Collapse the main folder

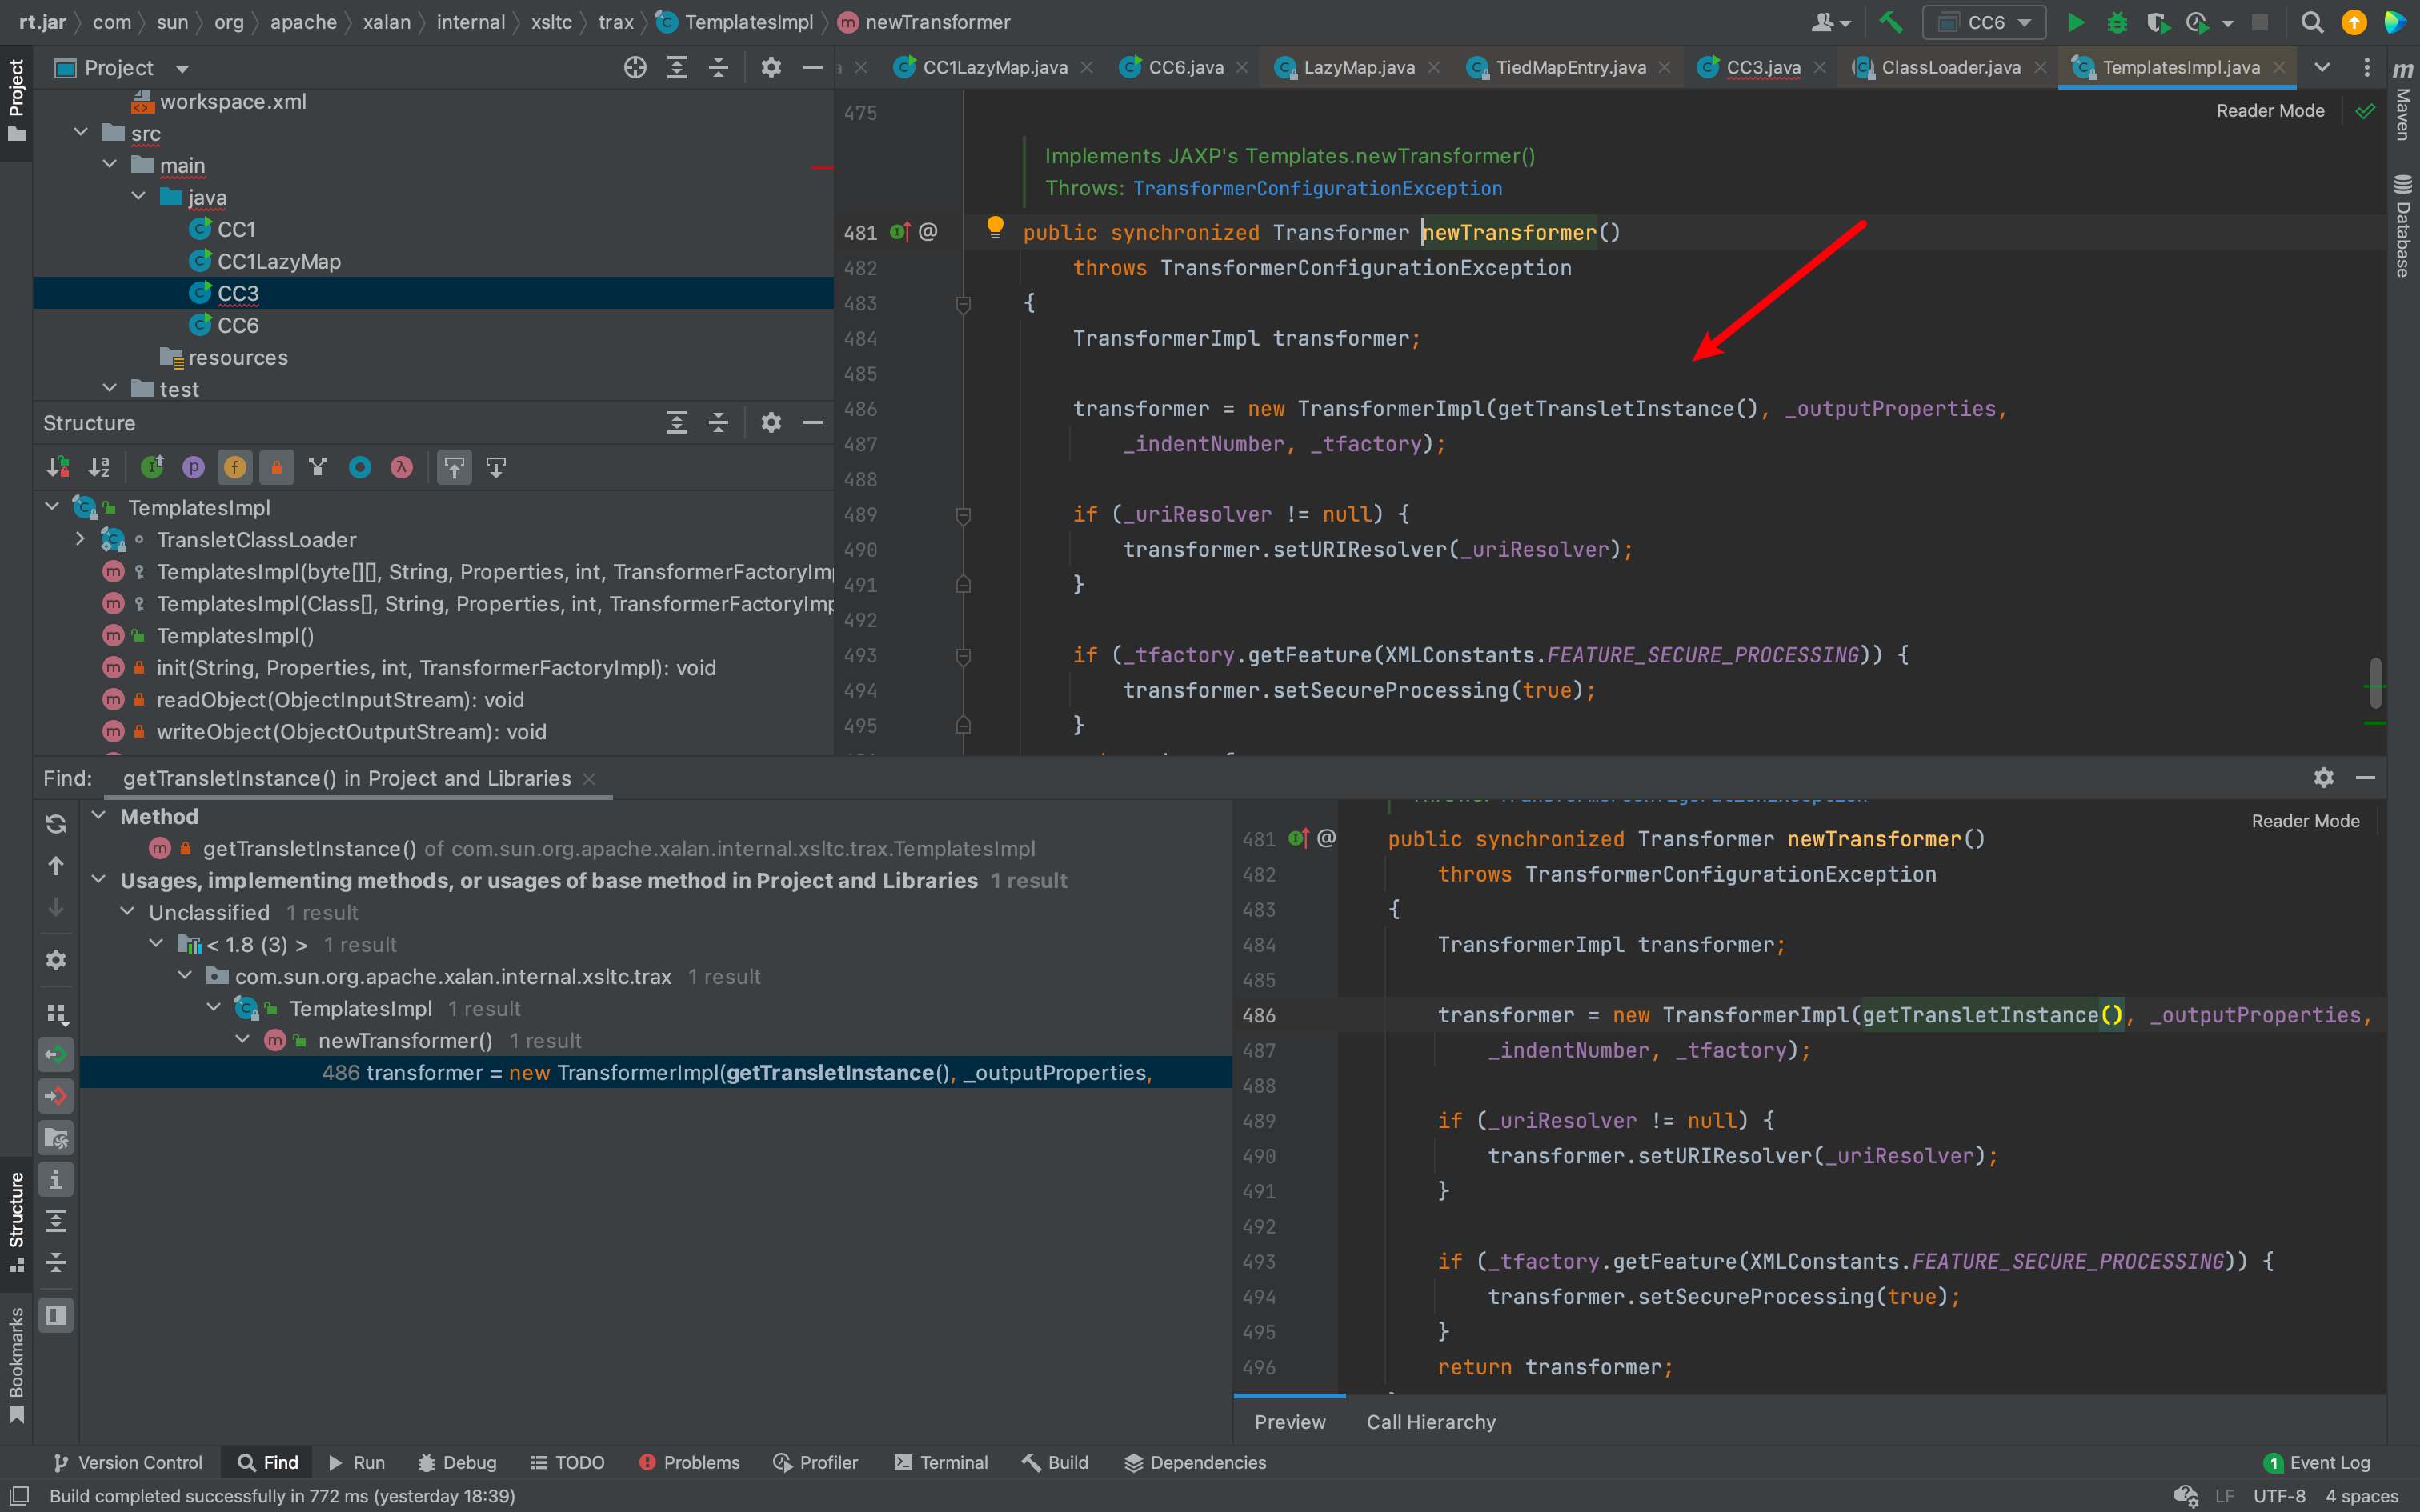pos(110,165)
